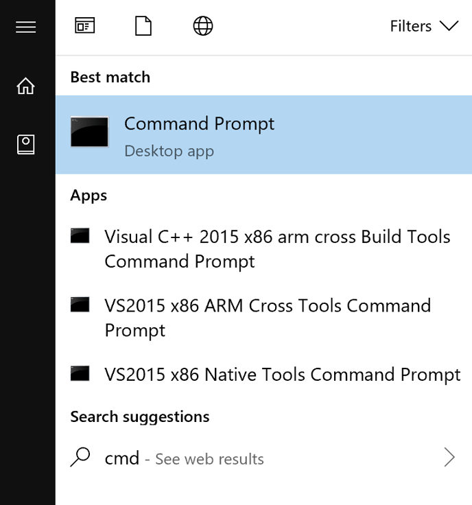Select VS2015 x86 ARM Cross Tools Command Prompt
This screenshot has width=472, height=505.
pos(268,317)
